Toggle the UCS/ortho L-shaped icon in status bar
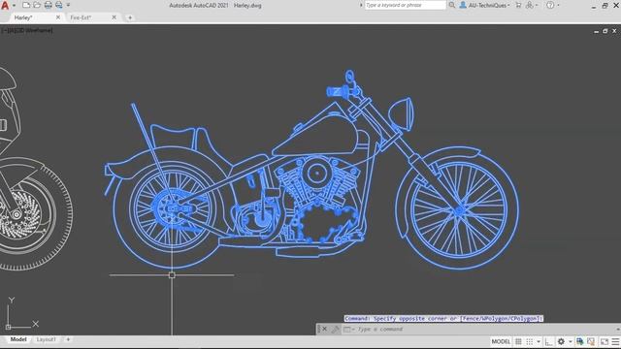Viewport: 621px width, 349px height. click(548, 341)
